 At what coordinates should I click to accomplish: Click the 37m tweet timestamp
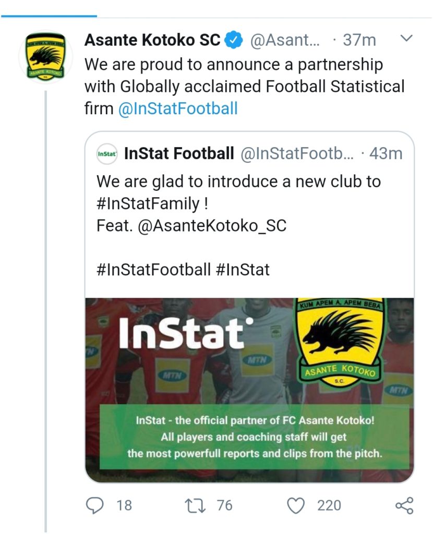359,40
